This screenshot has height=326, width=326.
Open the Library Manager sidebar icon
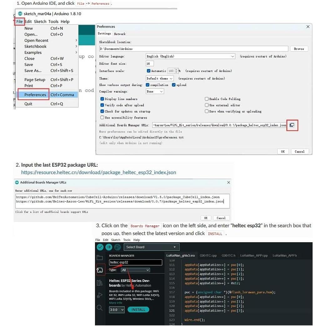click(x=100, y=283)
